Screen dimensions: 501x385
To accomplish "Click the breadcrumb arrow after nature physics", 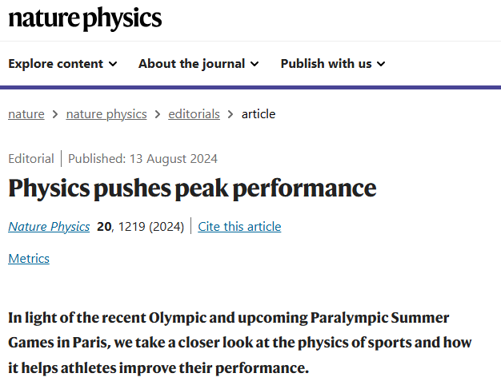I will (158, 114).
